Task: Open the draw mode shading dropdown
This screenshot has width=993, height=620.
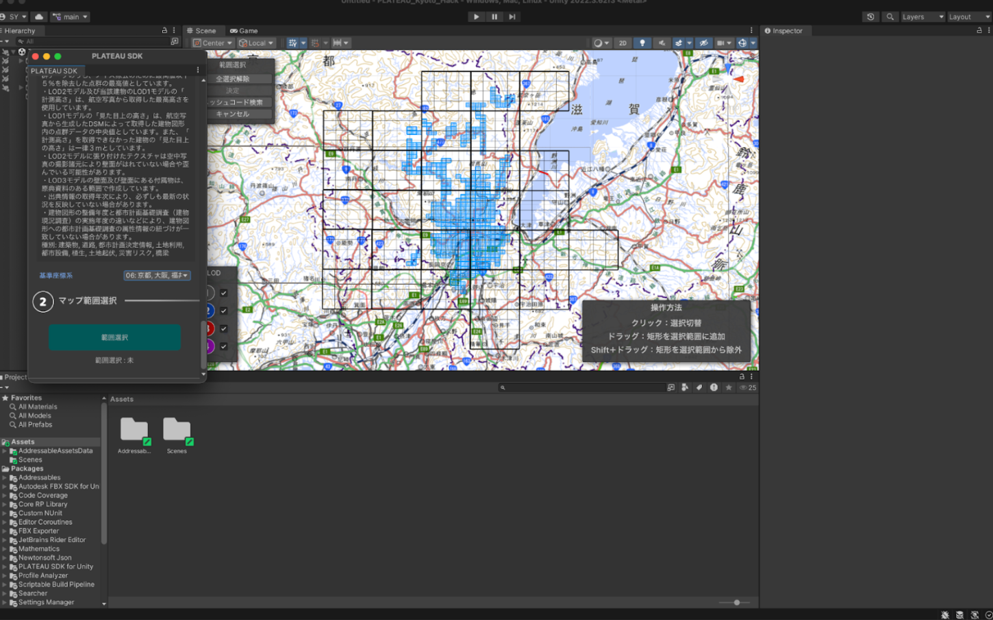Action: [602, 43]
